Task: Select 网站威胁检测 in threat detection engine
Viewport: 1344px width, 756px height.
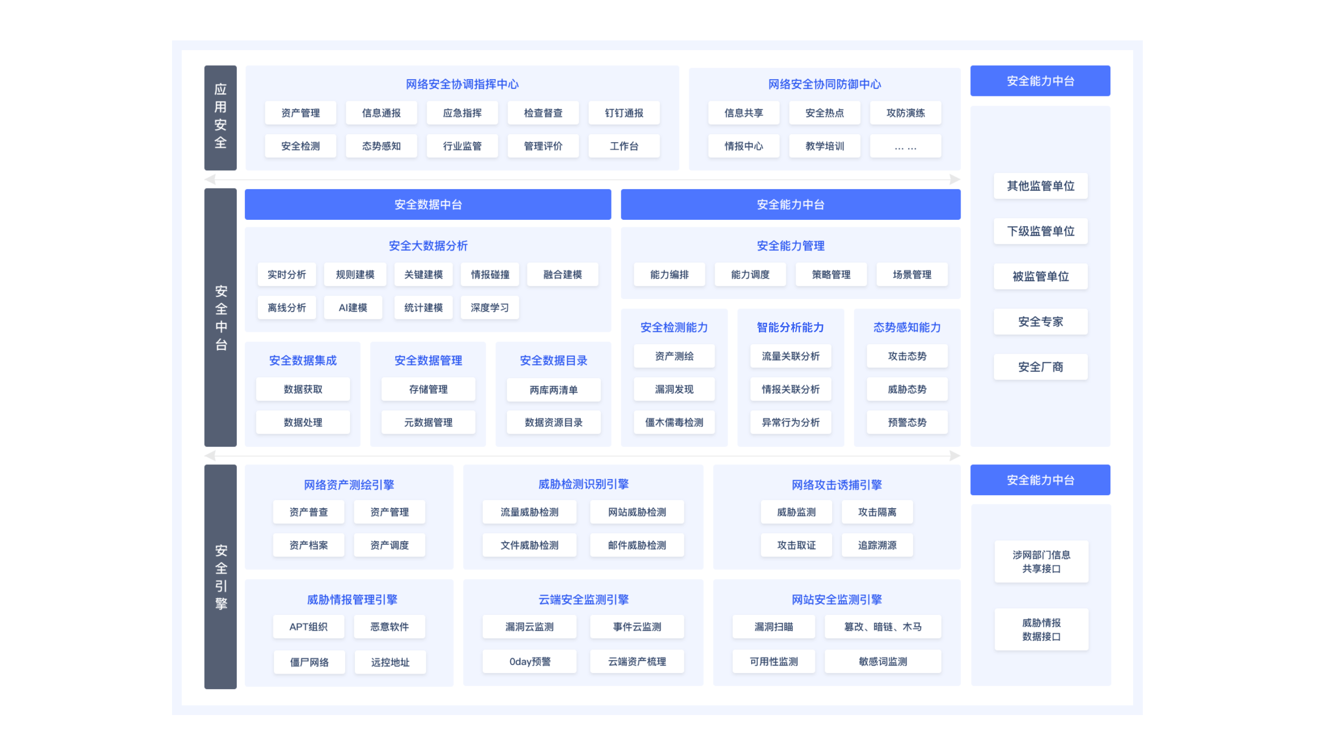Action: 637,512
